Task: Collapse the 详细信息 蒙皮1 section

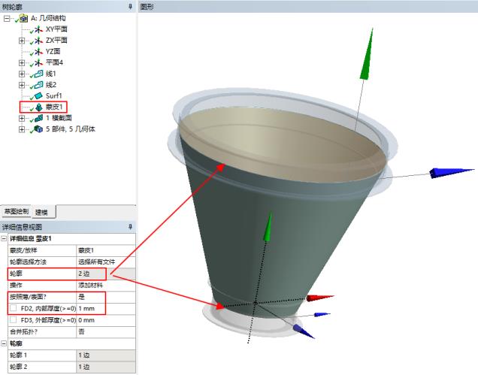Action: 5,238
